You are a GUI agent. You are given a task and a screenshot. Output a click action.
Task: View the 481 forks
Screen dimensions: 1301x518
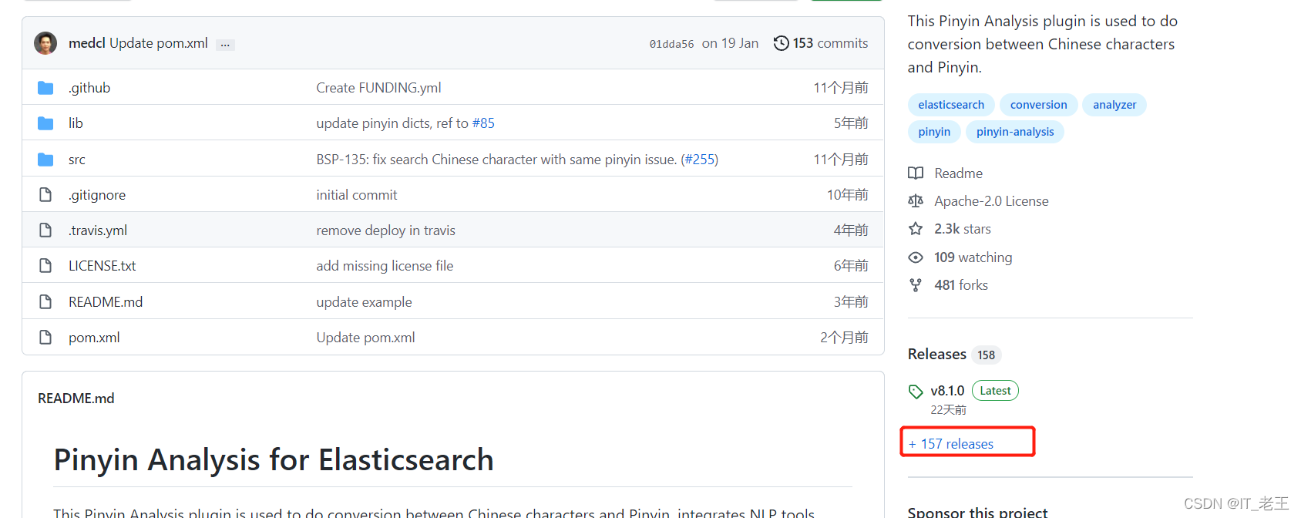point(961,285)
